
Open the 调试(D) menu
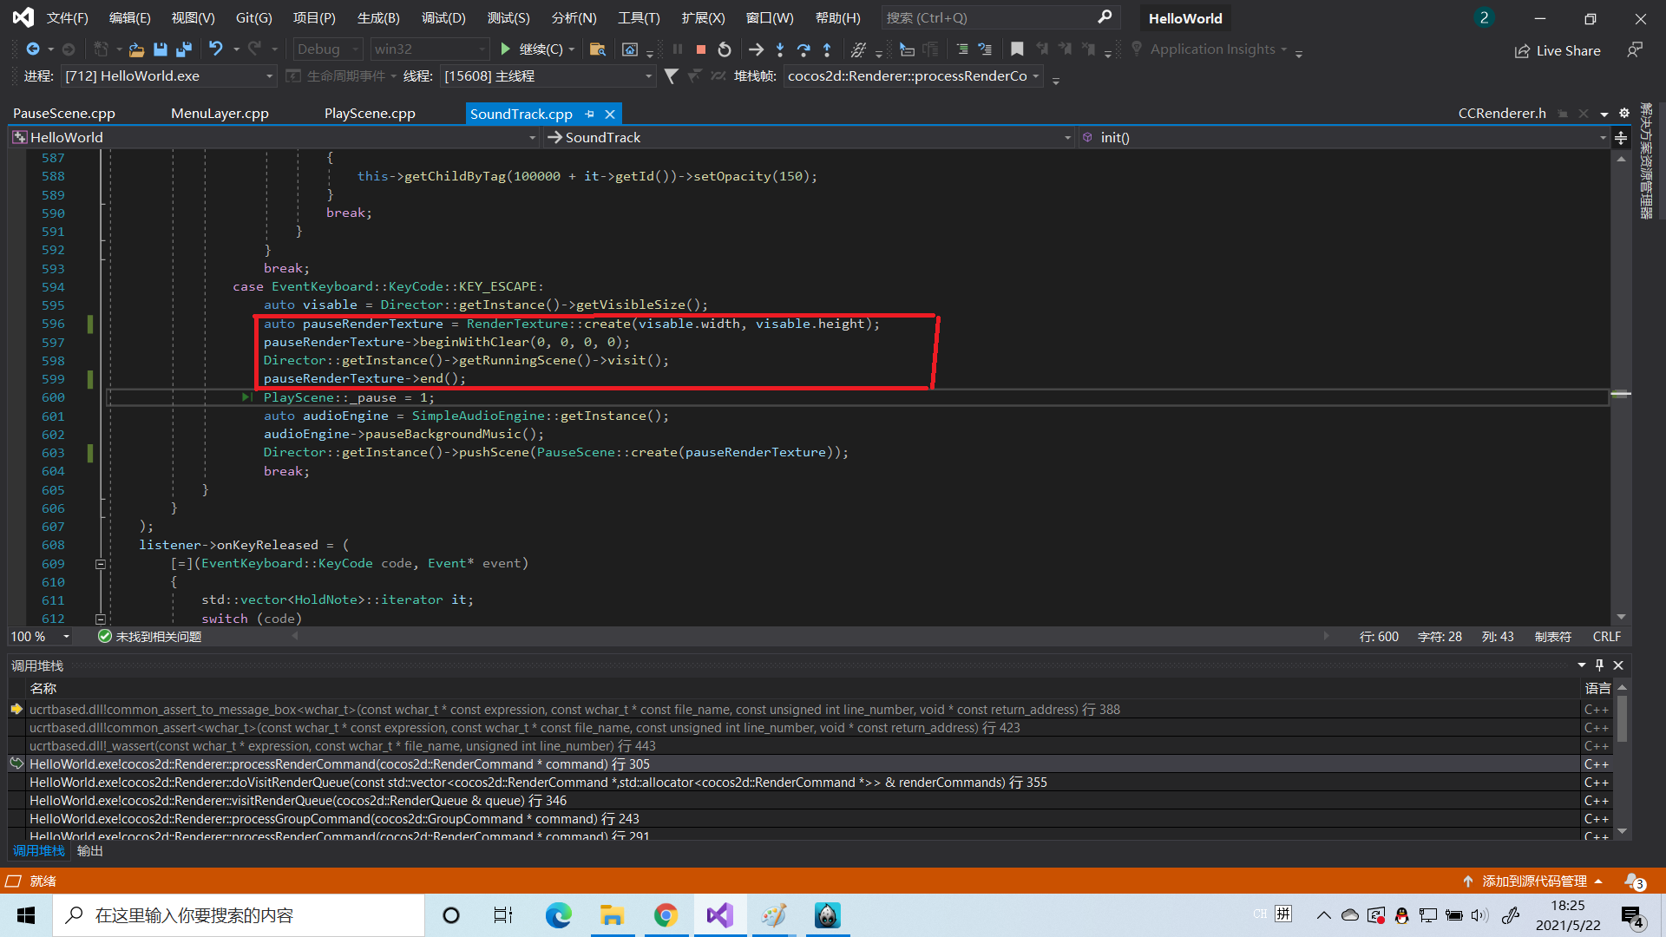(443, 17)
